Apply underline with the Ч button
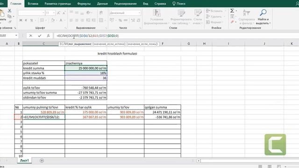Viewport: 299px width, 168px height. point(31,20)
